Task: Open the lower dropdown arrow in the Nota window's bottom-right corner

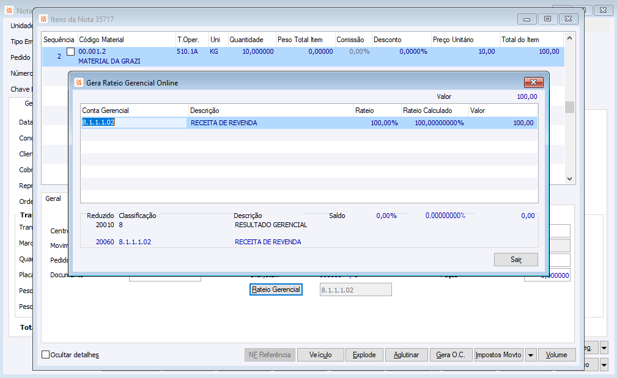Action: coord(604,365)
